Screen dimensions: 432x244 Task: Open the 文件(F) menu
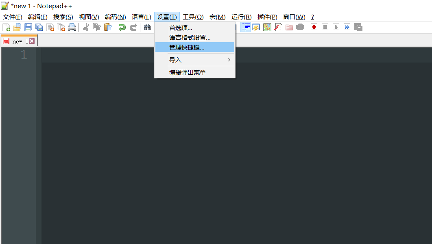click(12, 17)
